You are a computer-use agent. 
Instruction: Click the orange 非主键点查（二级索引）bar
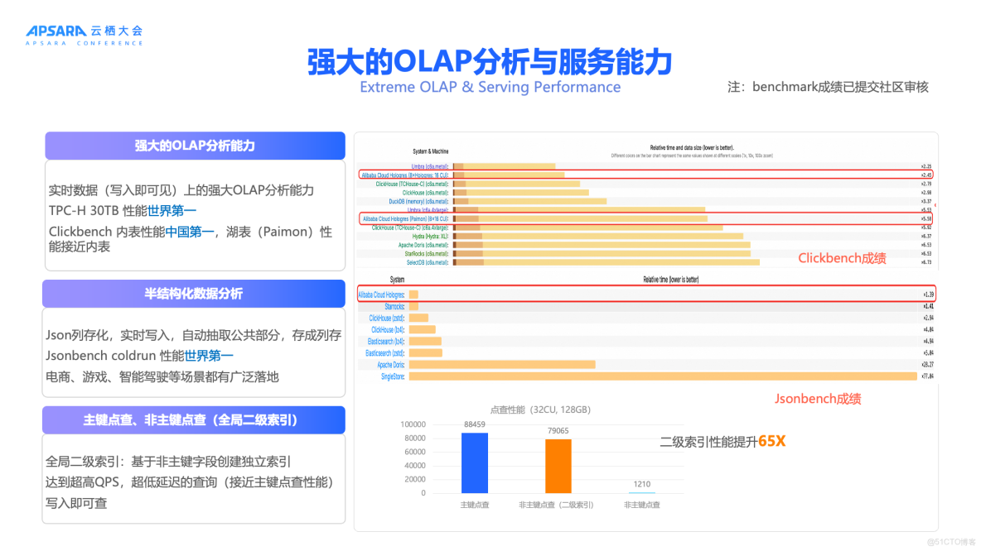(x=557, y=464)
